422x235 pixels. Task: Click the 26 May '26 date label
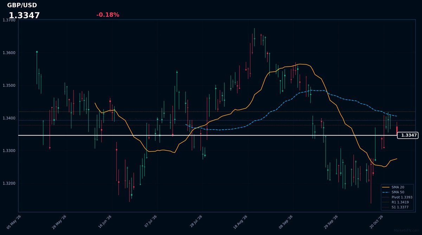(x=59, y=222)
